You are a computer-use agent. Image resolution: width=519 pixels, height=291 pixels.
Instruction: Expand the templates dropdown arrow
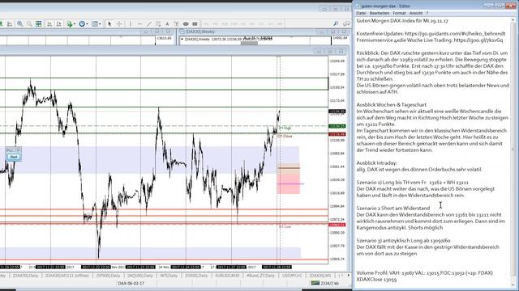point(100,23)
